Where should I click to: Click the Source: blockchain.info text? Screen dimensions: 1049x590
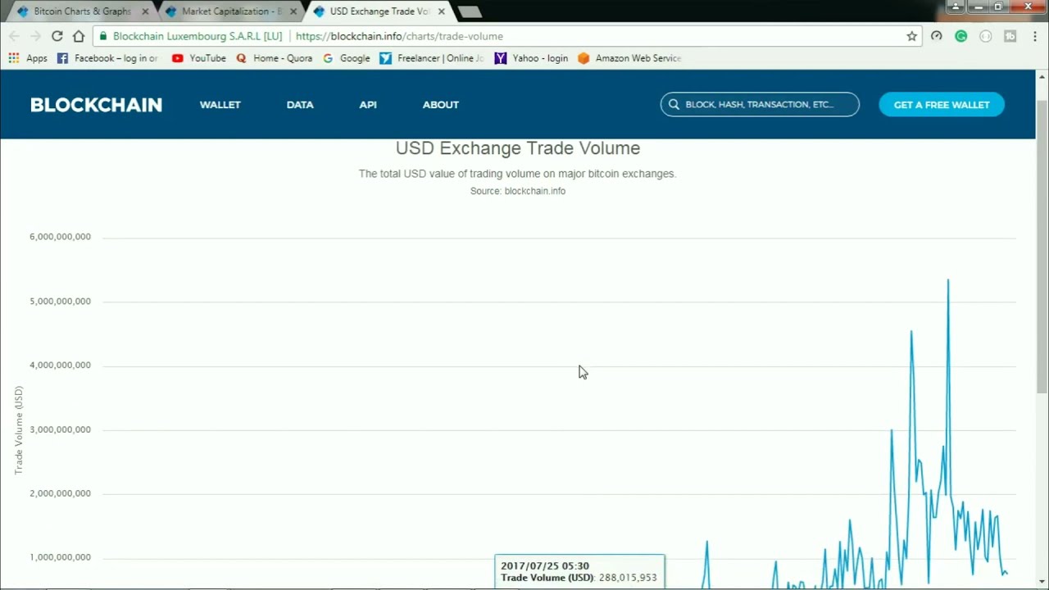[518, 191]
